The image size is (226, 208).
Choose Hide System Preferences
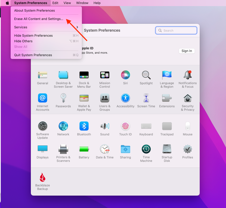[46, 36]
